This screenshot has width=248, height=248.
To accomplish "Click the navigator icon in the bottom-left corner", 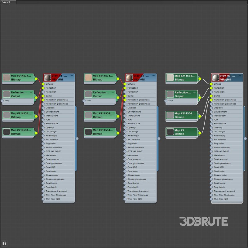I will click(5, 243).
